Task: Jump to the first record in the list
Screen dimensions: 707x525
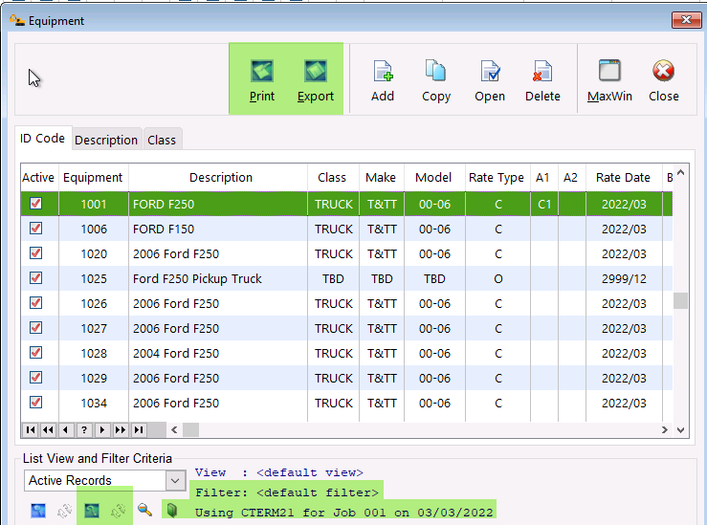Action: (31, 430)
